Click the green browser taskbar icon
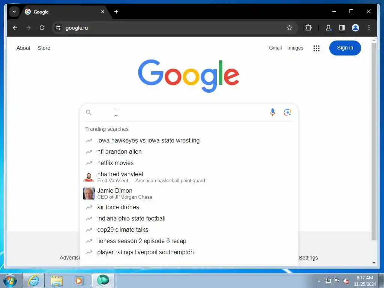 point(103,280)
